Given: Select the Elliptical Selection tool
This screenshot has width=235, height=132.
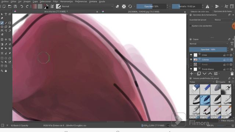Looking at the screenshot, I should pos(6,58).
